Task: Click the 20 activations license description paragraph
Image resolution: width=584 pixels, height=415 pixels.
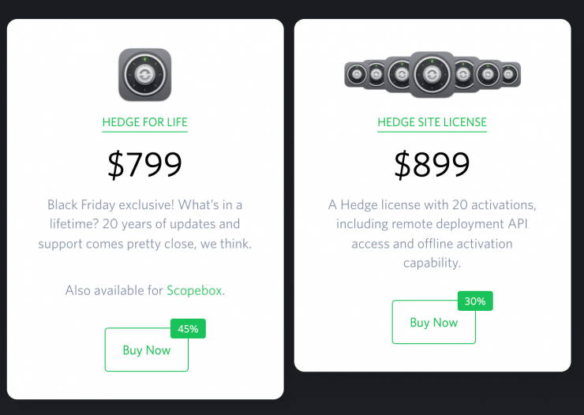Action: point(432,234)
